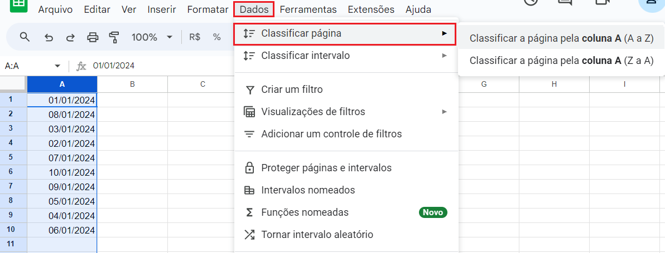Choose Classificar a página pela coluna A (Z a A)
The image size is (665, 253).
562,61
